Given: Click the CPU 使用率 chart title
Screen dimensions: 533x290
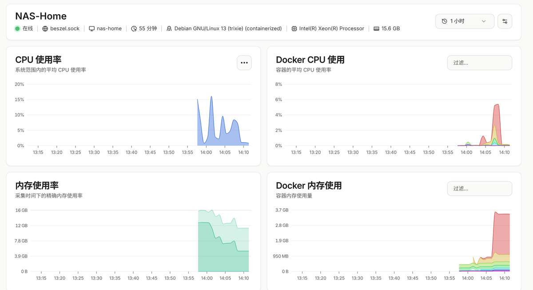Looking at the screenshot, I should pyautogui.click(x=38, y=60).
